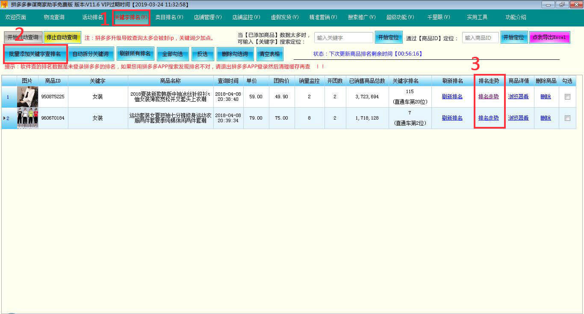Click the 商品ID column header

(x=53, y=81)
